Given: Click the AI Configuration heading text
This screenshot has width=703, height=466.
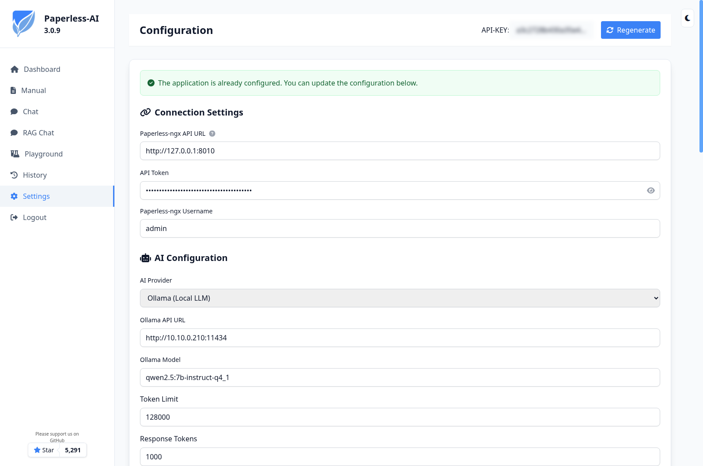Looking at the screenshot, I should (x=191, y=258).
